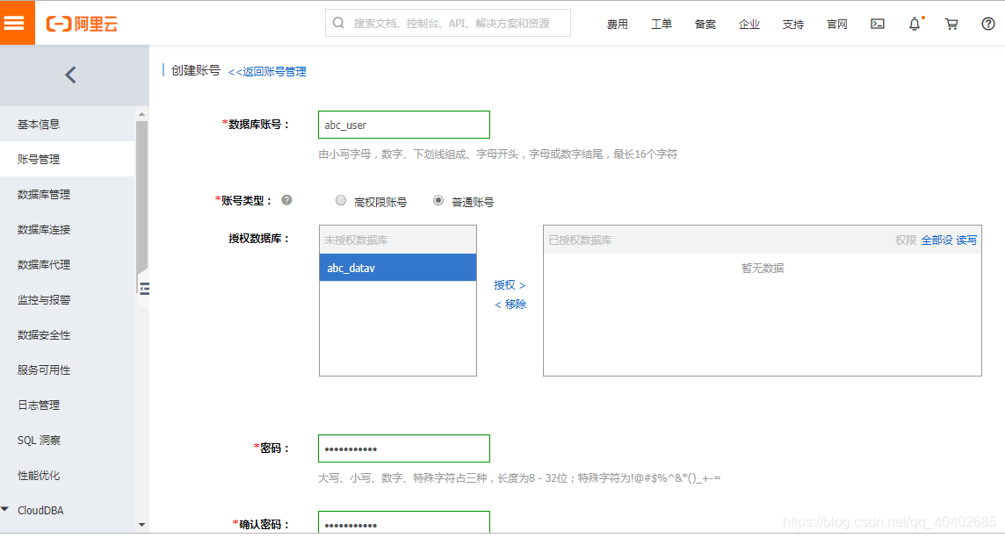Click the Aliyun logo
This screenshot has width=1005, height=538.
point(82,25)
